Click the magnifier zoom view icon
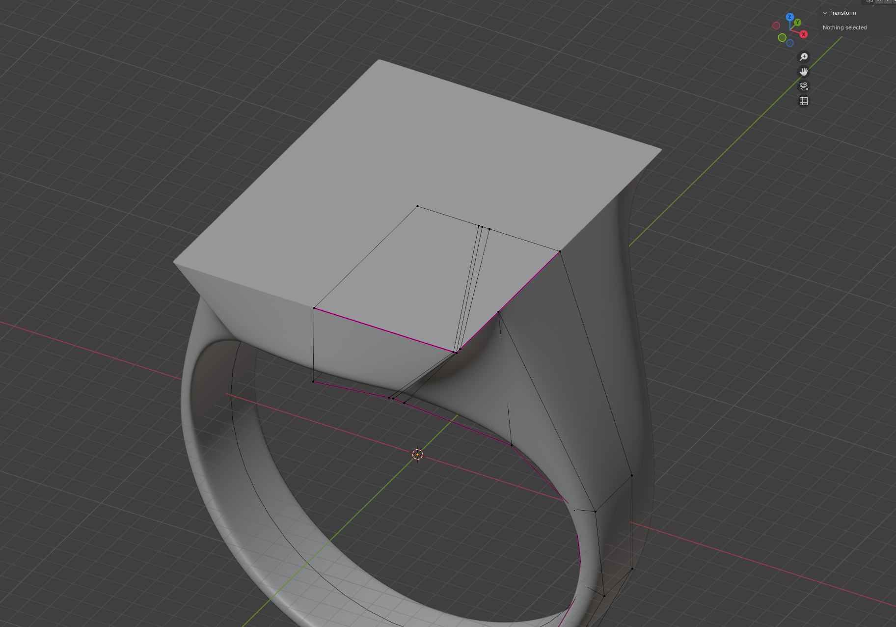Viewport: 896px width, 627px height. click(x=804, y=57)
